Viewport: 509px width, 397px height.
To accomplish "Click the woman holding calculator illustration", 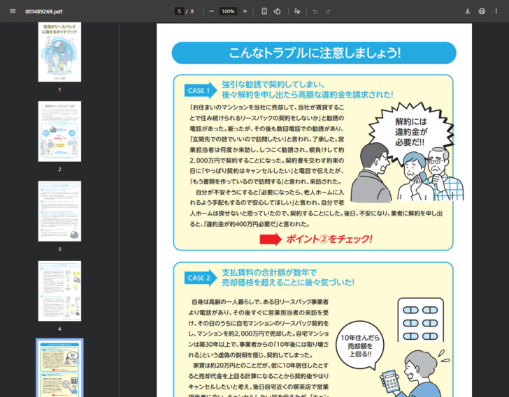I will (x=415, y=373).
